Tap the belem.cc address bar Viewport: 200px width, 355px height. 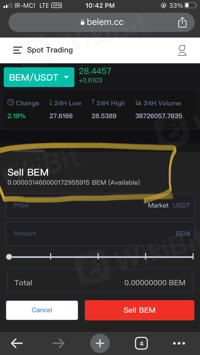tap(101, 22)
